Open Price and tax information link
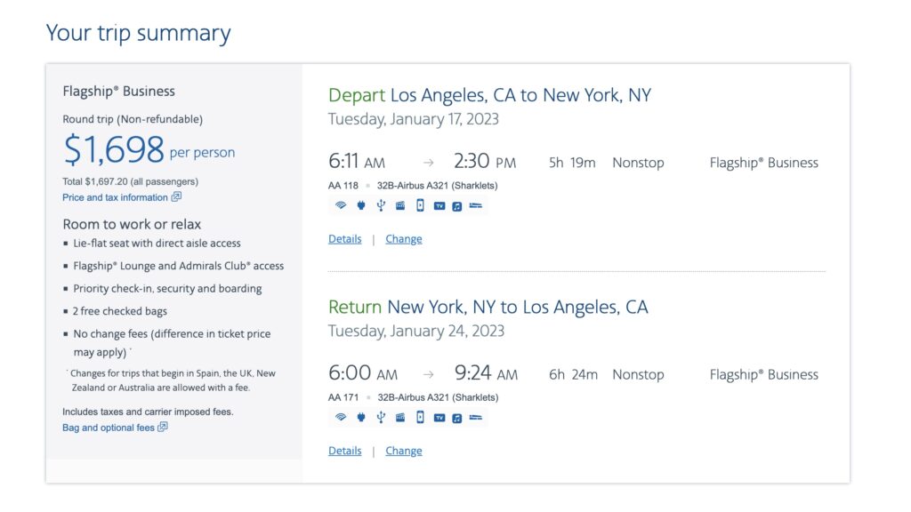The width and height of the screenshot is (911, 512). point(116,197)
